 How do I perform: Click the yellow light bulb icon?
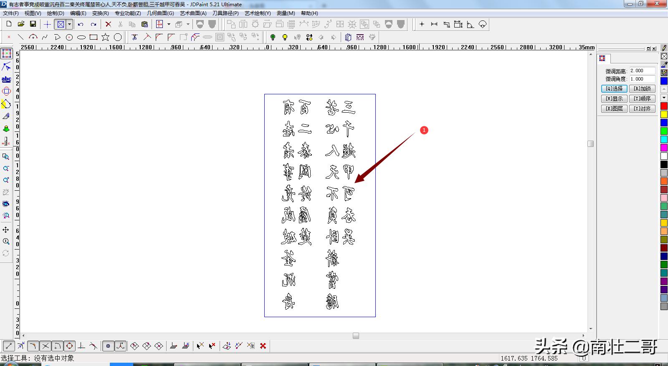(x=285, y=37)
